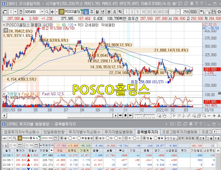Click the save (diskette) icon in chart toolbar
This screenshot has height=170, width=221.
pyautogui.click(x=214, y=12)
